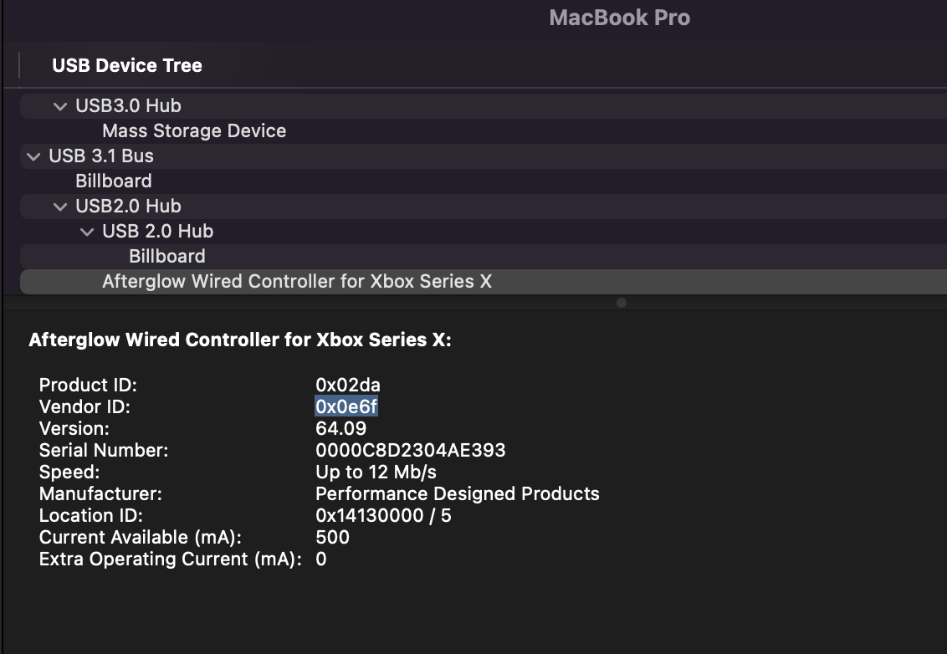This screenshot has height=654, width=947.
Task: Select the highlighted Vendor ID 0x0e6f
Action: click(x=346, y=406)
